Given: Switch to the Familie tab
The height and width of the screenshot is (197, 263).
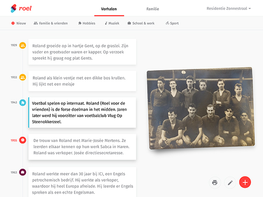Looking at the screenshot, I should (x=152, y=9).
